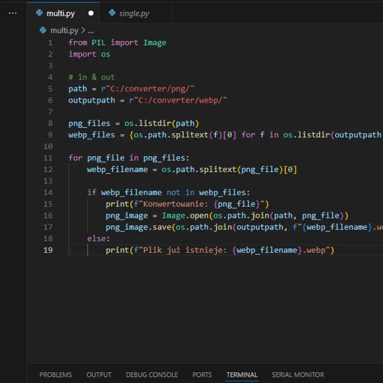Click the 'png_files' variable on line 8

click(89, 123)
